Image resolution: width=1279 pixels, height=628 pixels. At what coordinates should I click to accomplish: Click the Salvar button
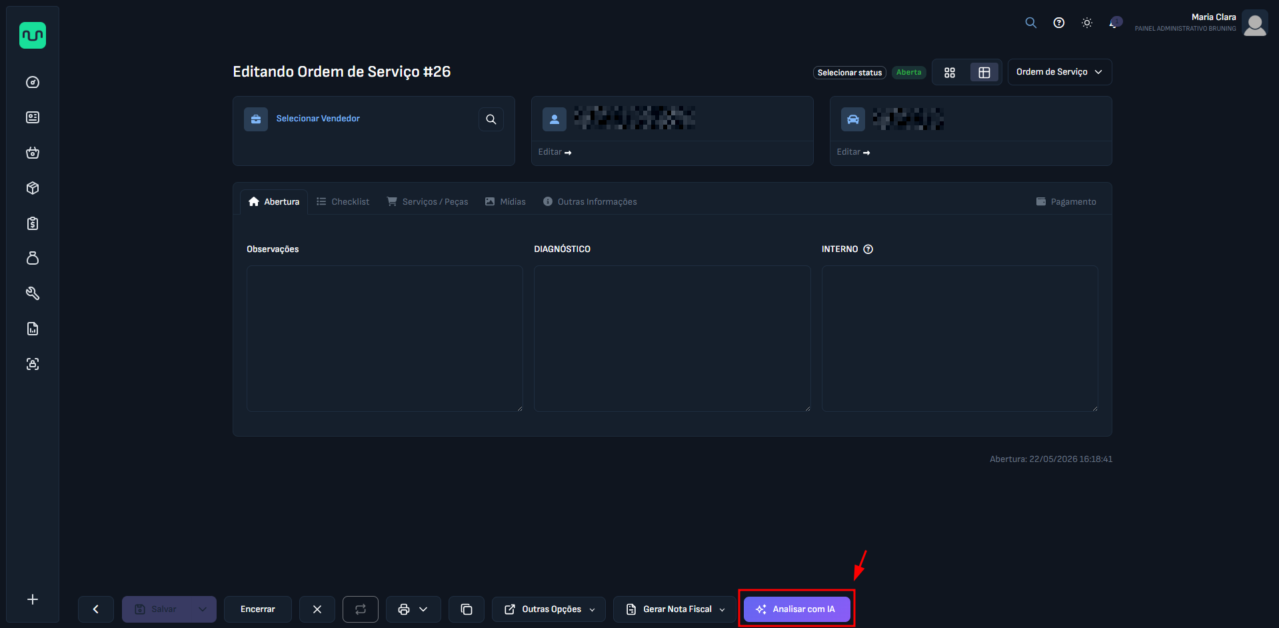[x=156, y=609]
